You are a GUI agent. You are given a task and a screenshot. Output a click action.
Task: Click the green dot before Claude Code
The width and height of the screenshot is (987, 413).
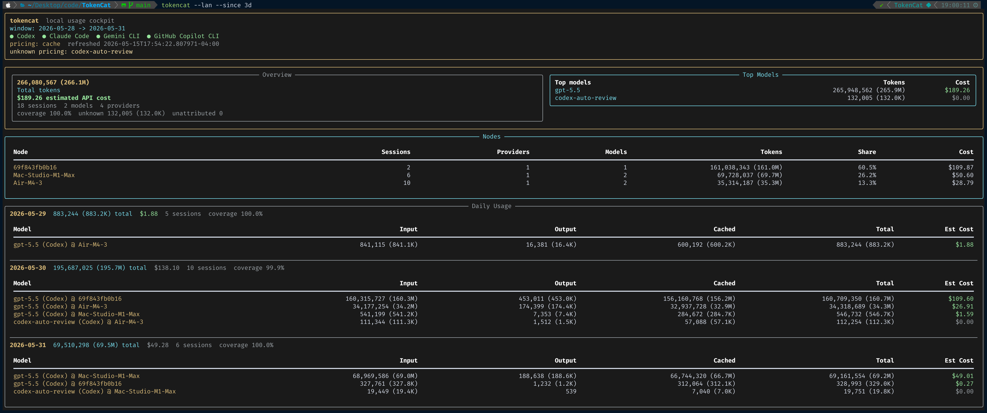coord(44,36)
